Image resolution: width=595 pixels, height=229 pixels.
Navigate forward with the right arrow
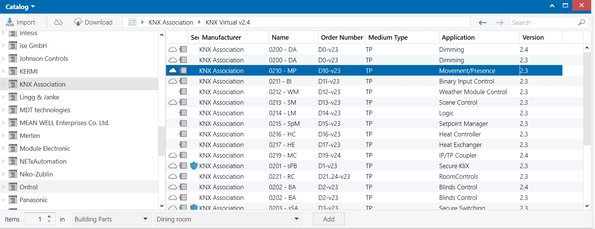tap(500, 23)
